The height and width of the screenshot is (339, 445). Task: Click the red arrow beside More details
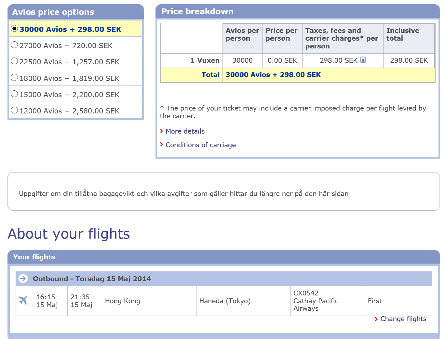[162, 131]
